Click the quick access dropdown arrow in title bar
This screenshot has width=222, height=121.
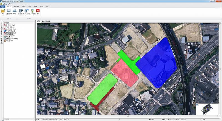tap(12, 4)
